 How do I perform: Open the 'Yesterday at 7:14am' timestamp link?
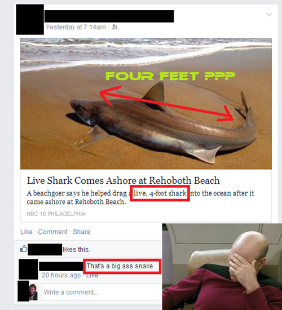click(76, 27)
